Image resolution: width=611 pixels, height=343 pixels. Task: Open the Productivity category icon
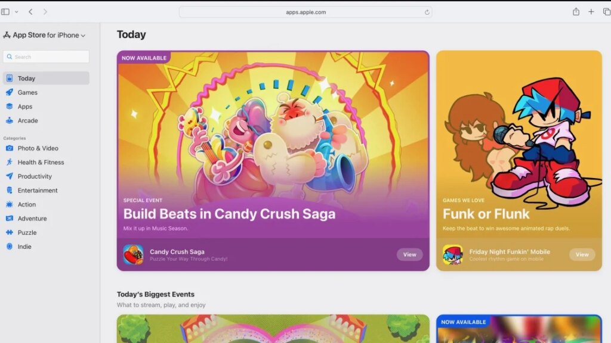[11, 176]
